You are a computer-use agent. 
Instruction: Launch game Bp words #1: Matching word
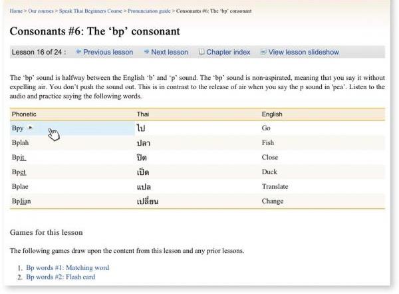pyautogui.click(x=67, y=267)
